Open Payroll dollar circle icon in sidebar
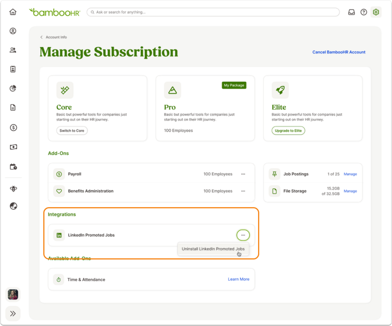The height and width of the screenshot is (326, 392). [x=13, y=128]
